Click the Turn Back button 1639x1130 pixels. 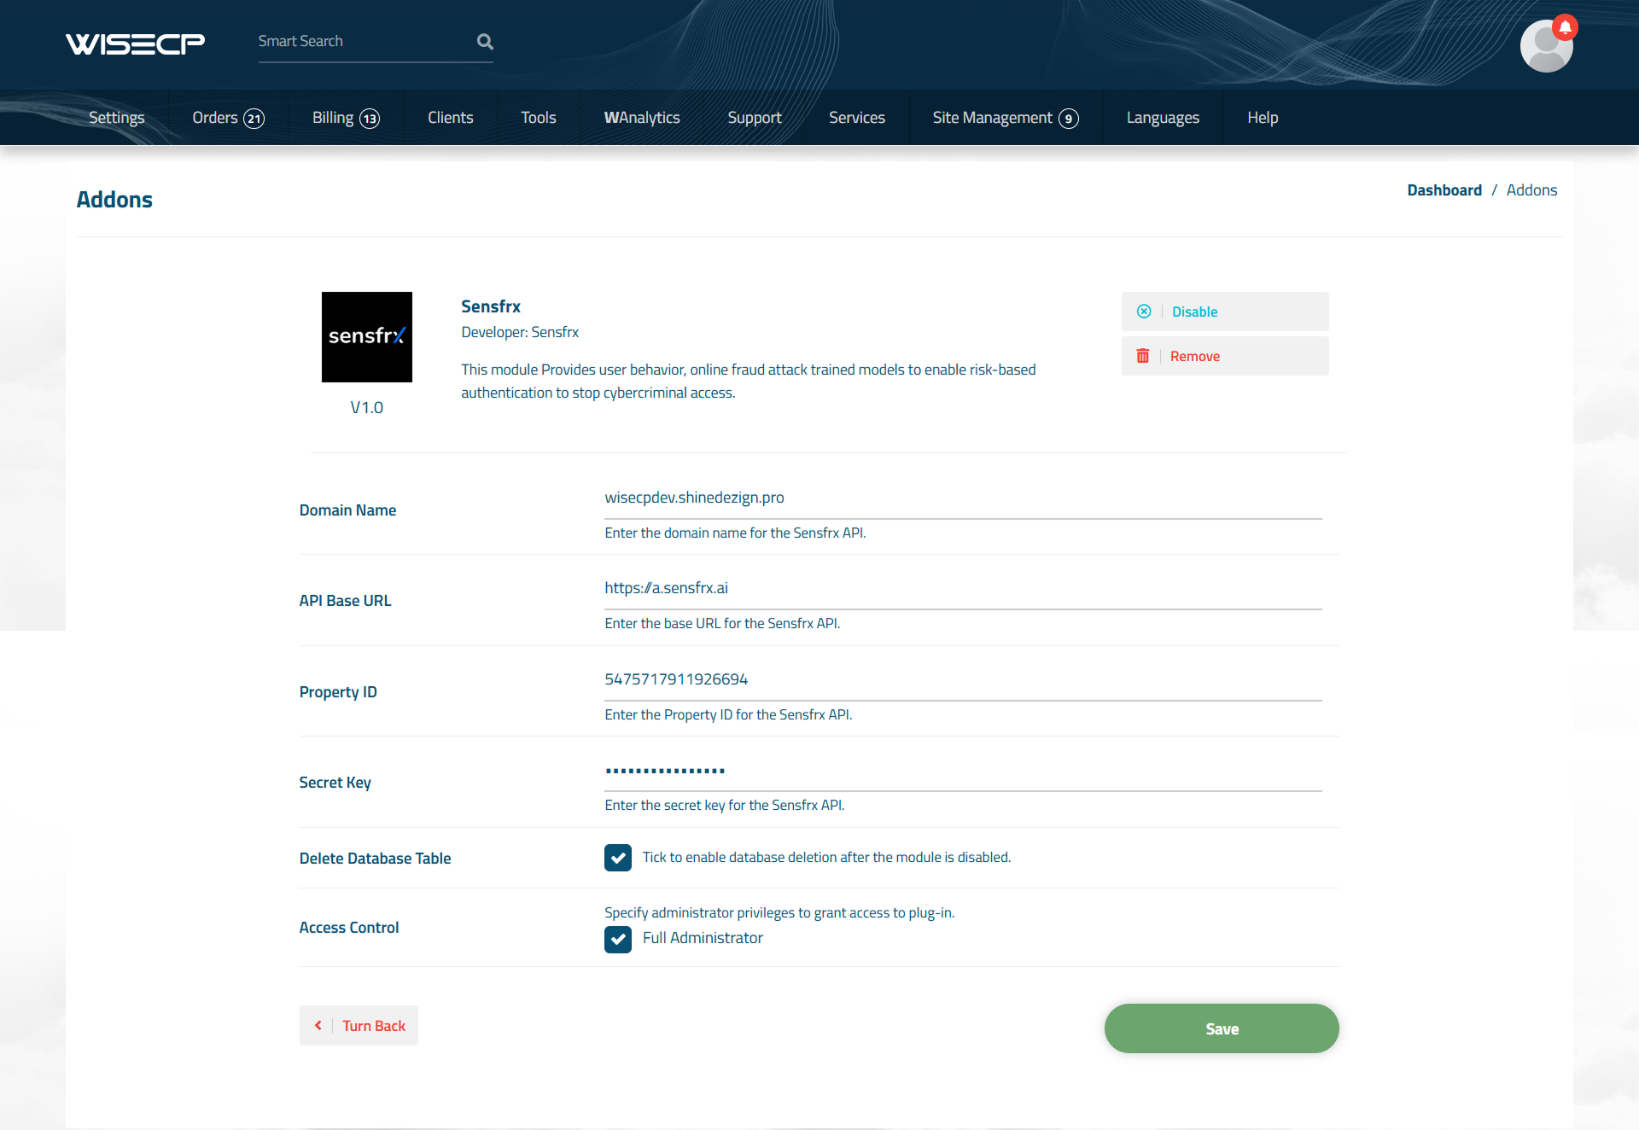[359, 1026]
